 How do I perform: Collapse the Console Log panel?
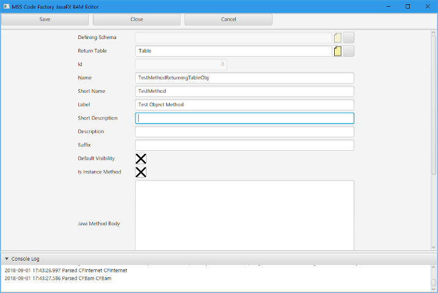pyautogui.click(x=7, y=259)
